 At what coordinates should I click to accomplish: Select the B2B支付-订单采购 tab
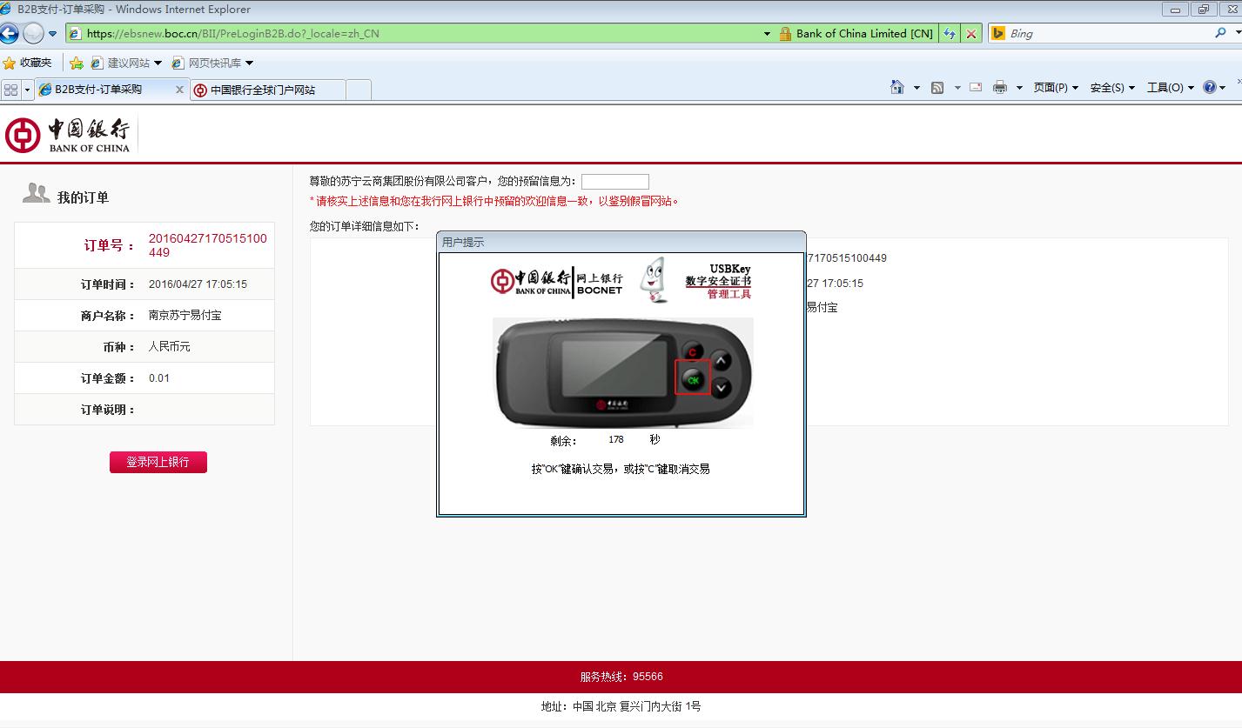[98, 90]
